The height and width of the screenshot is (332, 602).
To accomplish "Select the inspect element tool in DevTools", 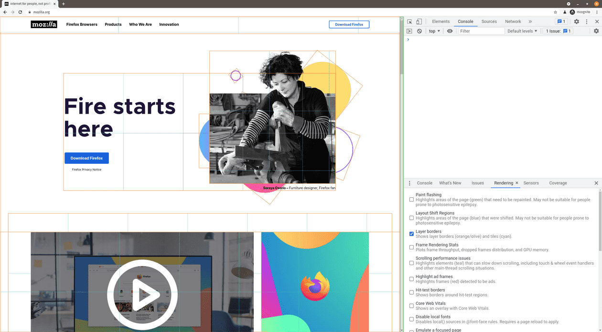I will [409, 21].
